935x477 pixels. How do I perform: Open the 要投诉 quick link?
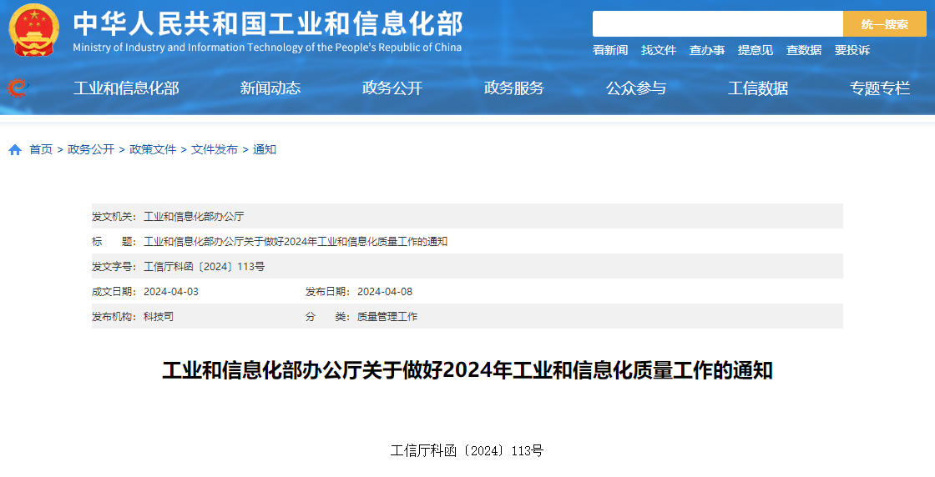(852, 50)
